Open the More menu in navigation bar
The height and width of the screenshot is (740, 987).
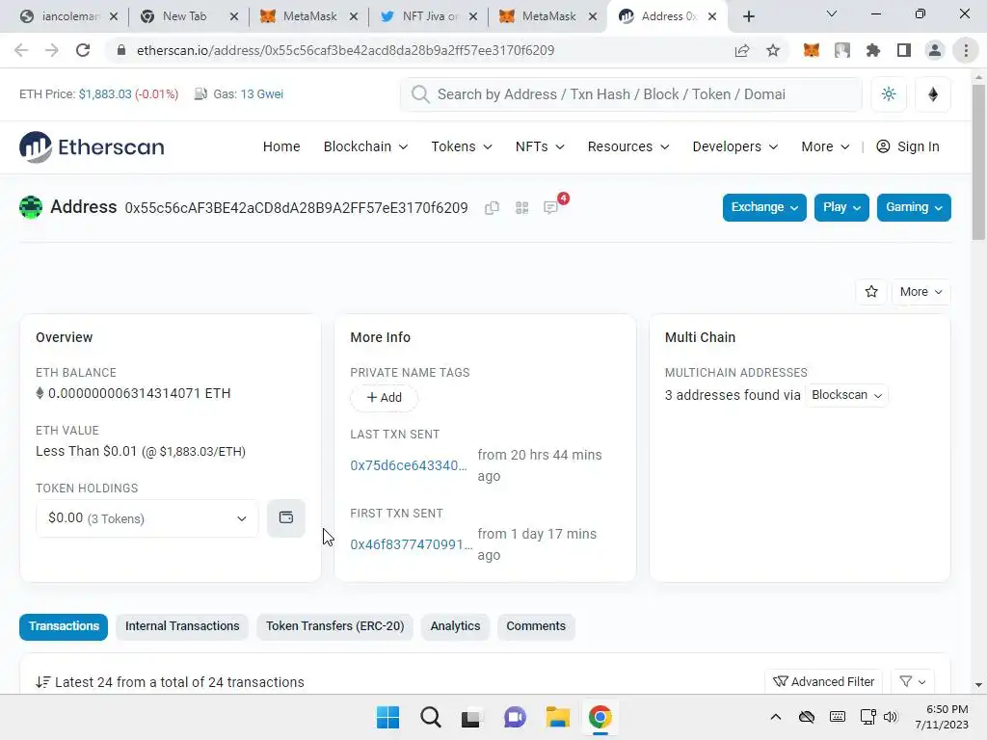click(825, 146)
